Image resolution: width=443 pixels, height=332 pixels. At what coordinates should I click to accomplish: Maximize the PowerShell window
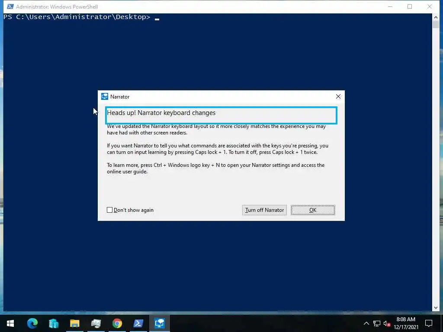(410, 6)
